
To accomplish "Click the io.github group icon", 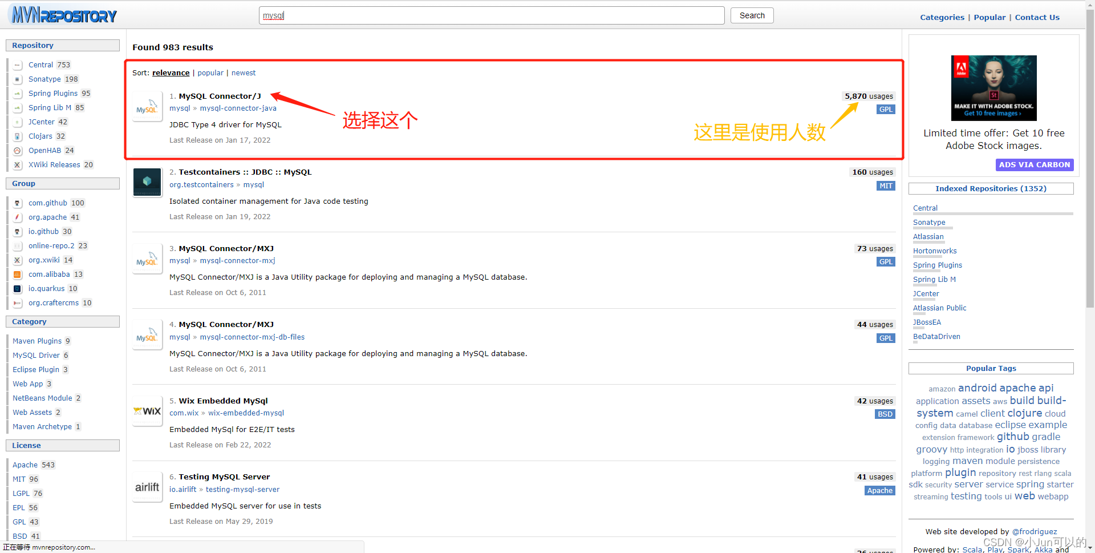I will (18, 232).
